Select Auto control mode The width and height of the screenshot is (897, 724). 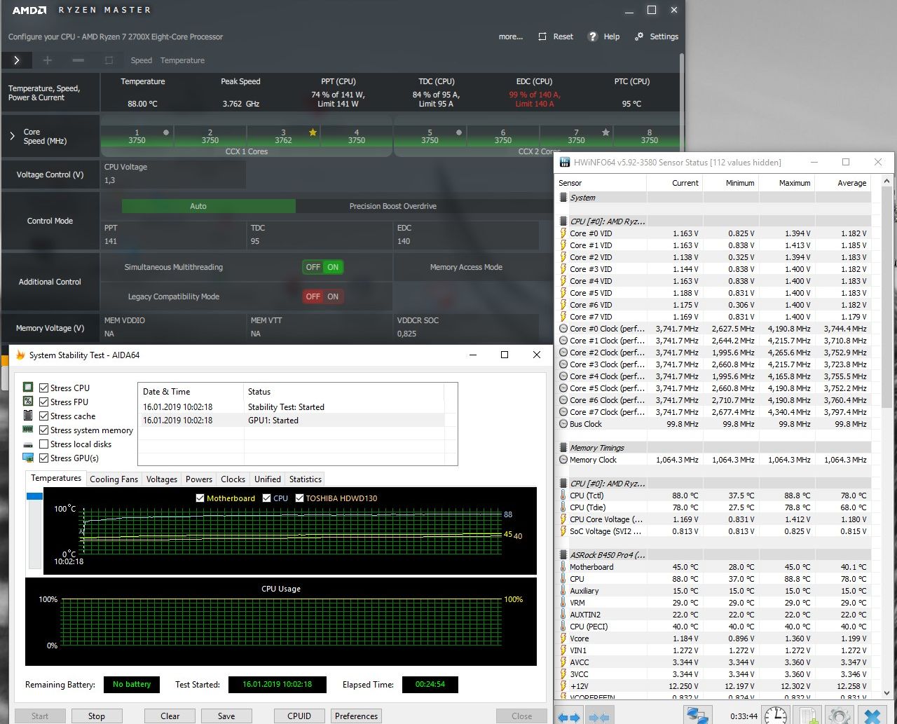[209, 206]
